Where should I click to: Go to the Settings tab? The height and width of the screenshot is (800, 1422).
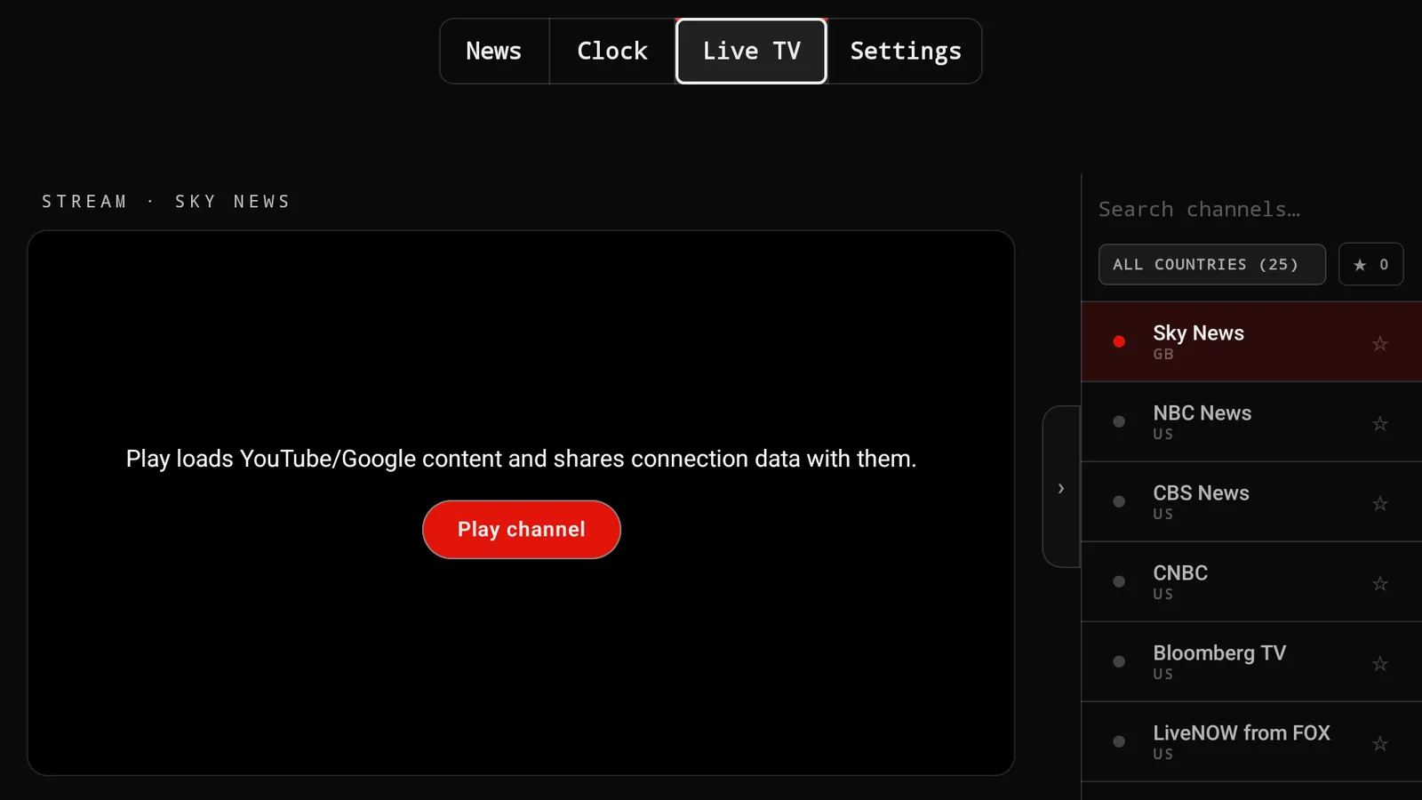click(x=905, y=51)
